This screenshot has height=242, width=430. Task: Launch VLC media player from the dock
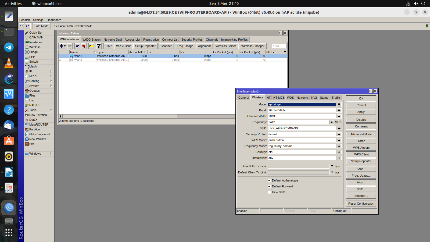pos(9,63)
